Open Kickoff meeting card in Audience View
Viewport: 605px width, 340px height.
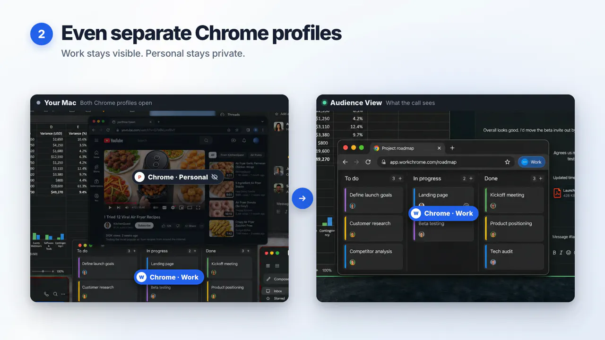click(x=515, y=199)
